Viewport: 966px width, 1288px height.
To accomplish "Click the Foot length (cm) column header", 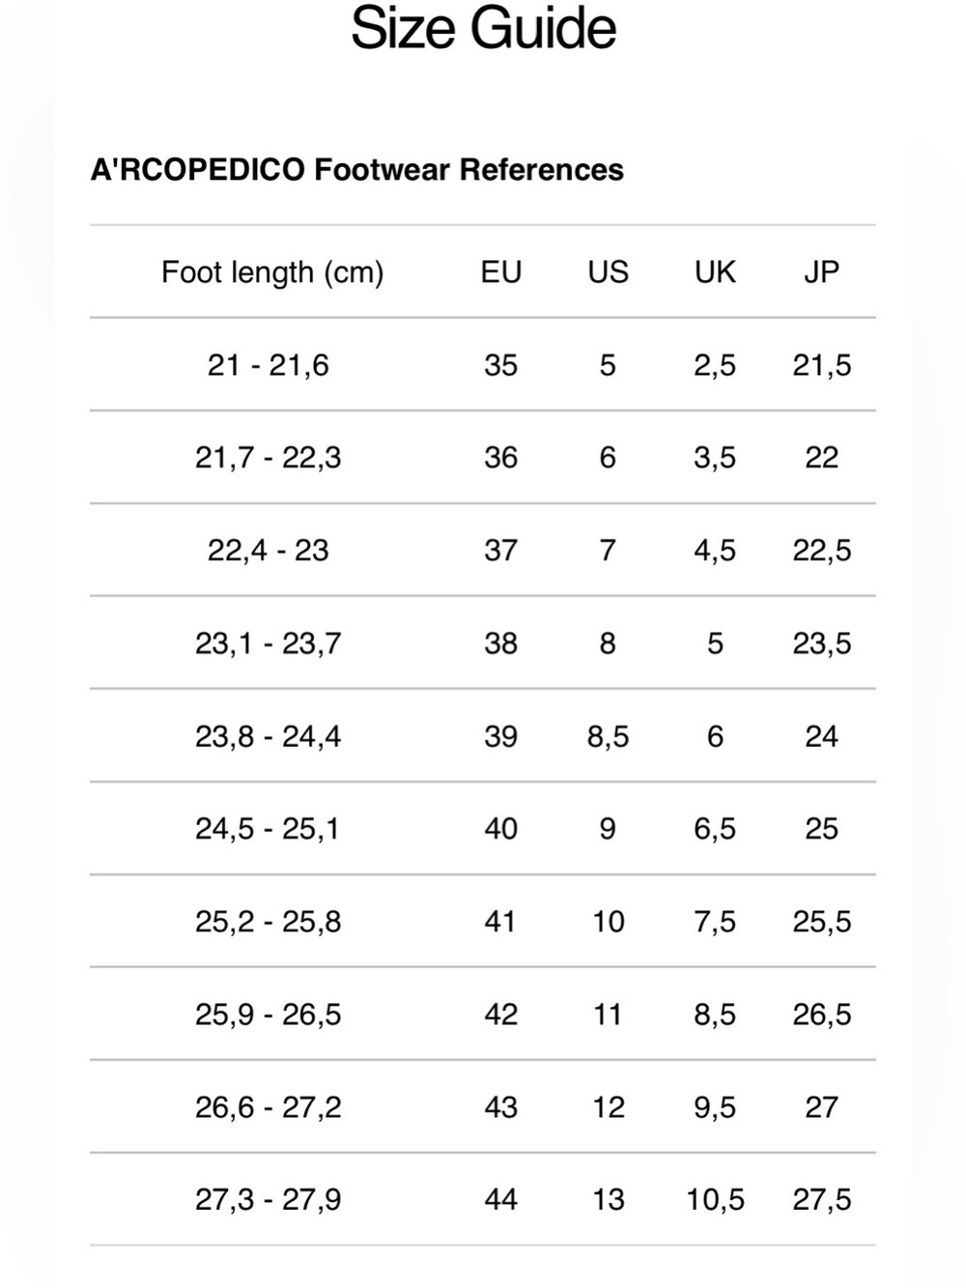I will pos(272,272).
